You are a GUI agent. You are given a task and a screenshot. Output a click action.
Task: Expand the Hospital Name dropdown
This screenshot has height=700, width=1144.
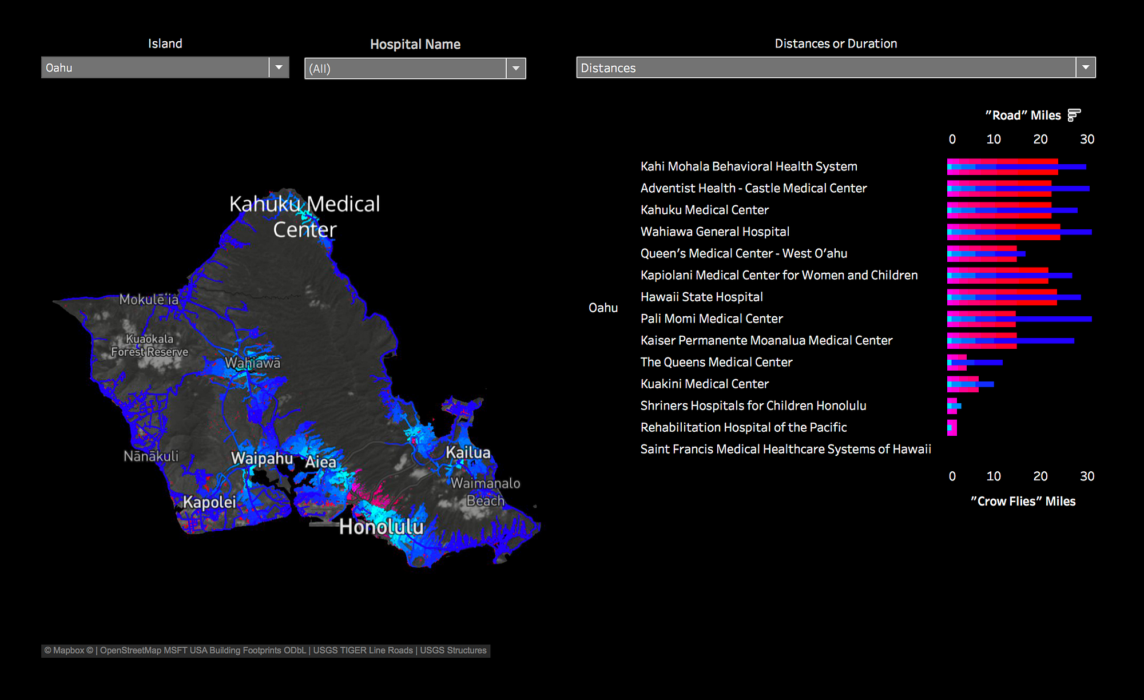[515, 69]
